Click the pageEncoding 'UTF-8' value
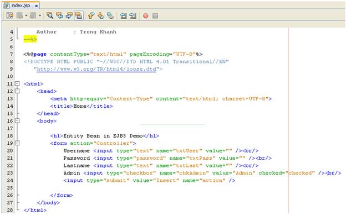Viewport: 346px width, 215px height. point(184,54)
